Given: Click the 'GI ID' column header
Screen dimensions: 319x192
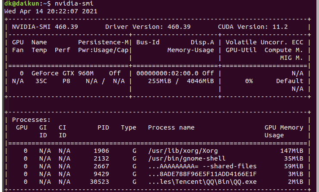Looking at the screenshot, I should click(x=43, y=131).
